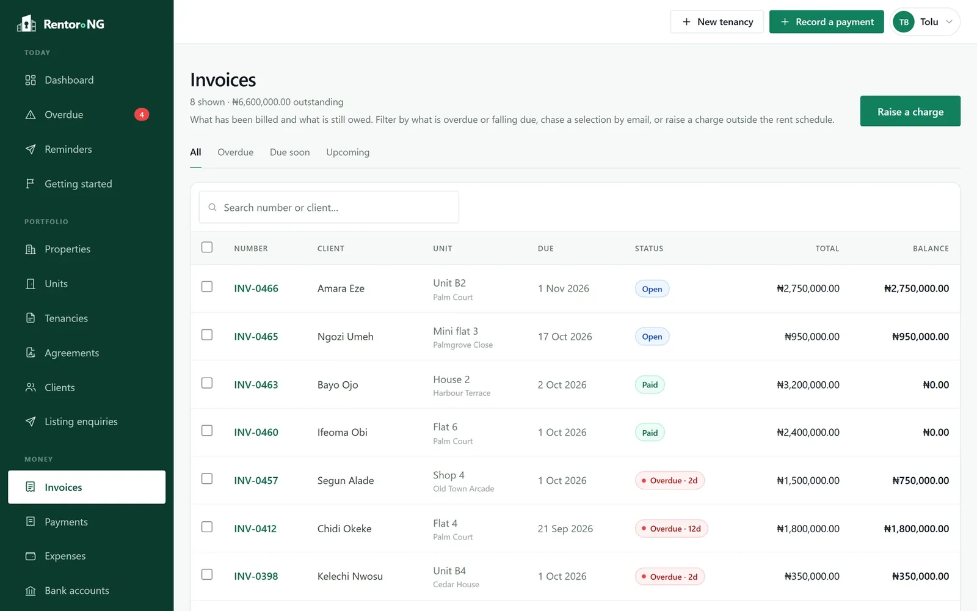Image resolution: width=977 pixels, height=611 pixels.
Task: Start a New tenancy
Action: coord(717,22)
